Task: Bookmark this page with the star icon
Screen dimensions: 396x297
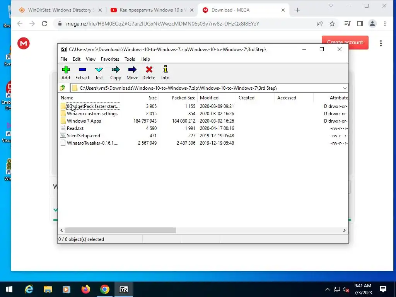Action: [x=332, y=24]
